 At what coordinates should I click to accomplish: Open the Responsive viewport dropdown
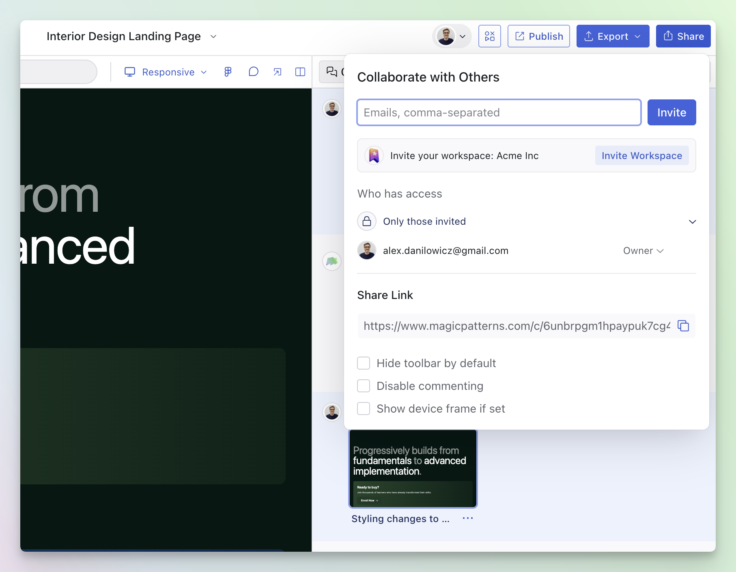tap(166, 72)
